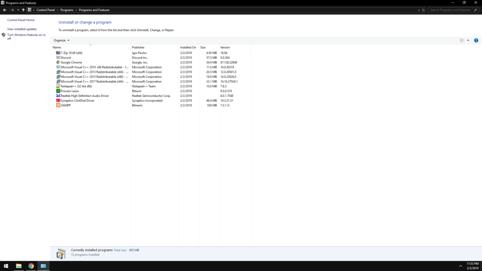This screenshot has height=271, width=482.
Task: Select the Process Lasso entry
Action: (69, 91)
